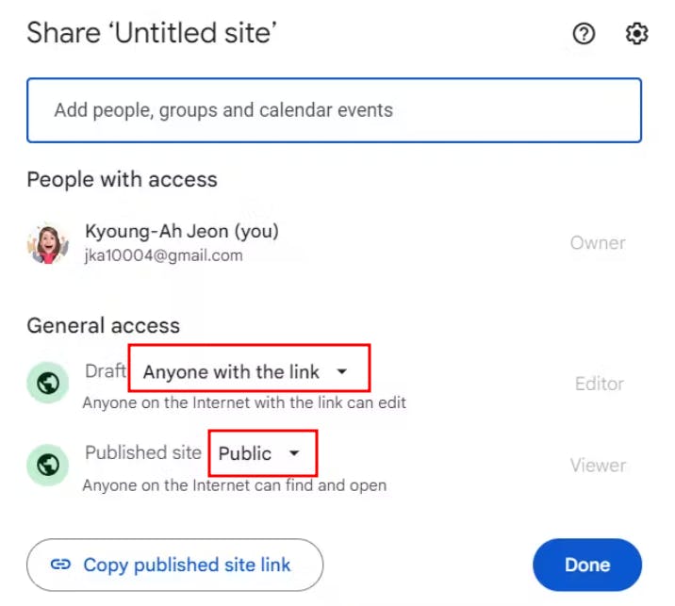Click the arrow next to Public

coord(294,453)
